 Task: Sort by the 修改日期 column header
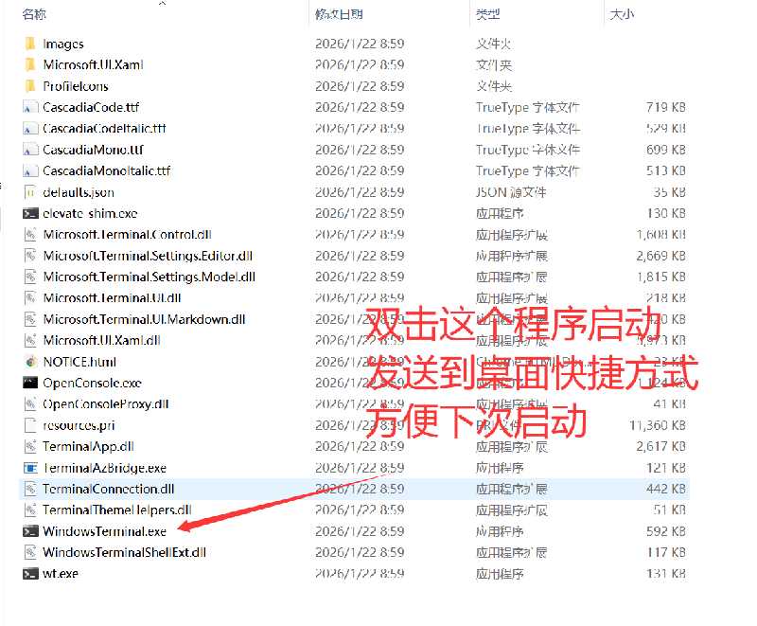(339, 14)
